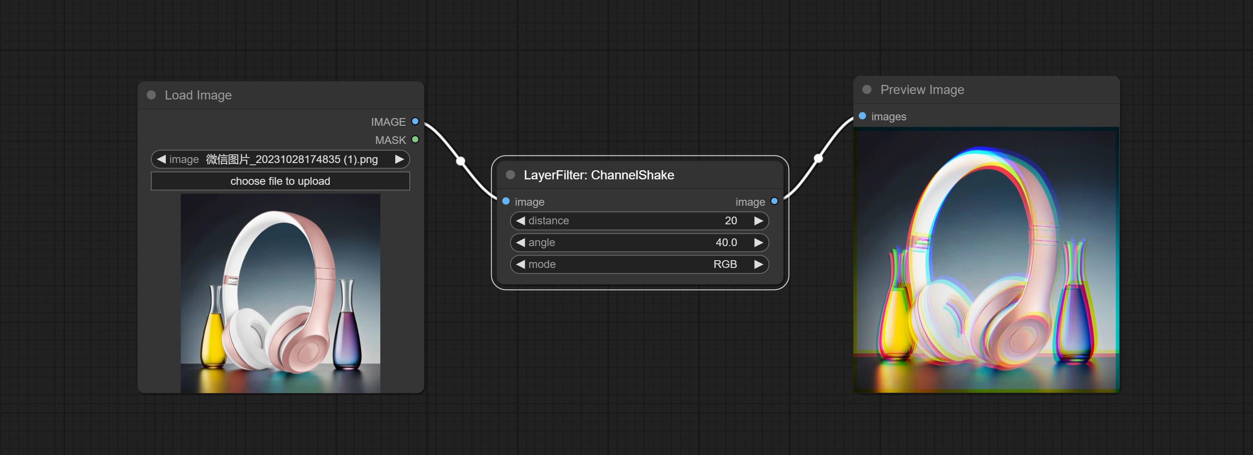Increase distance value with right arrow
The height and width of the screenshot is (455, 1253).
pyautogui.click(x=758, y=221)
